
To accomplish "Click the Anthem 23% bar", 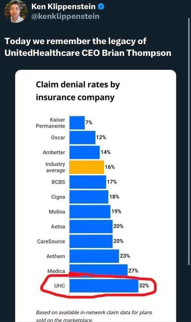I will tap(94, 256).
